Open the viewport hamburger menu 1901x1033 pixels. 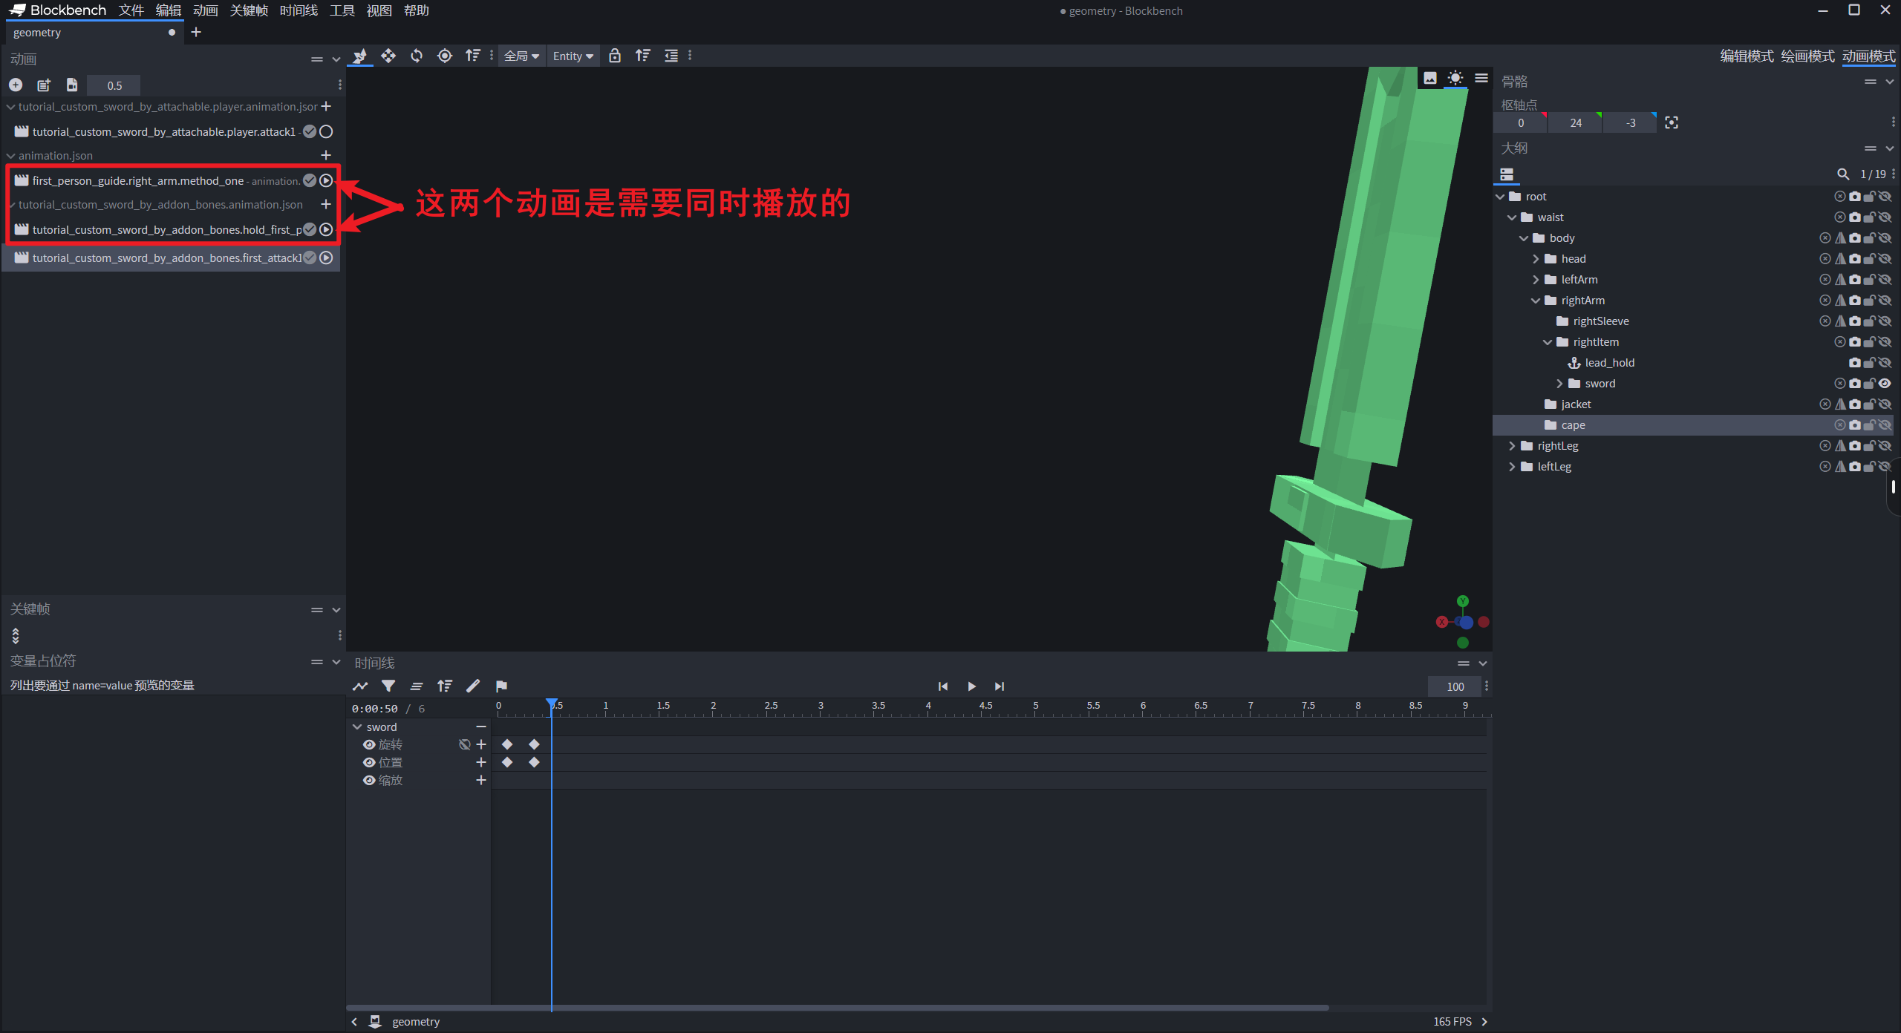1481,78
